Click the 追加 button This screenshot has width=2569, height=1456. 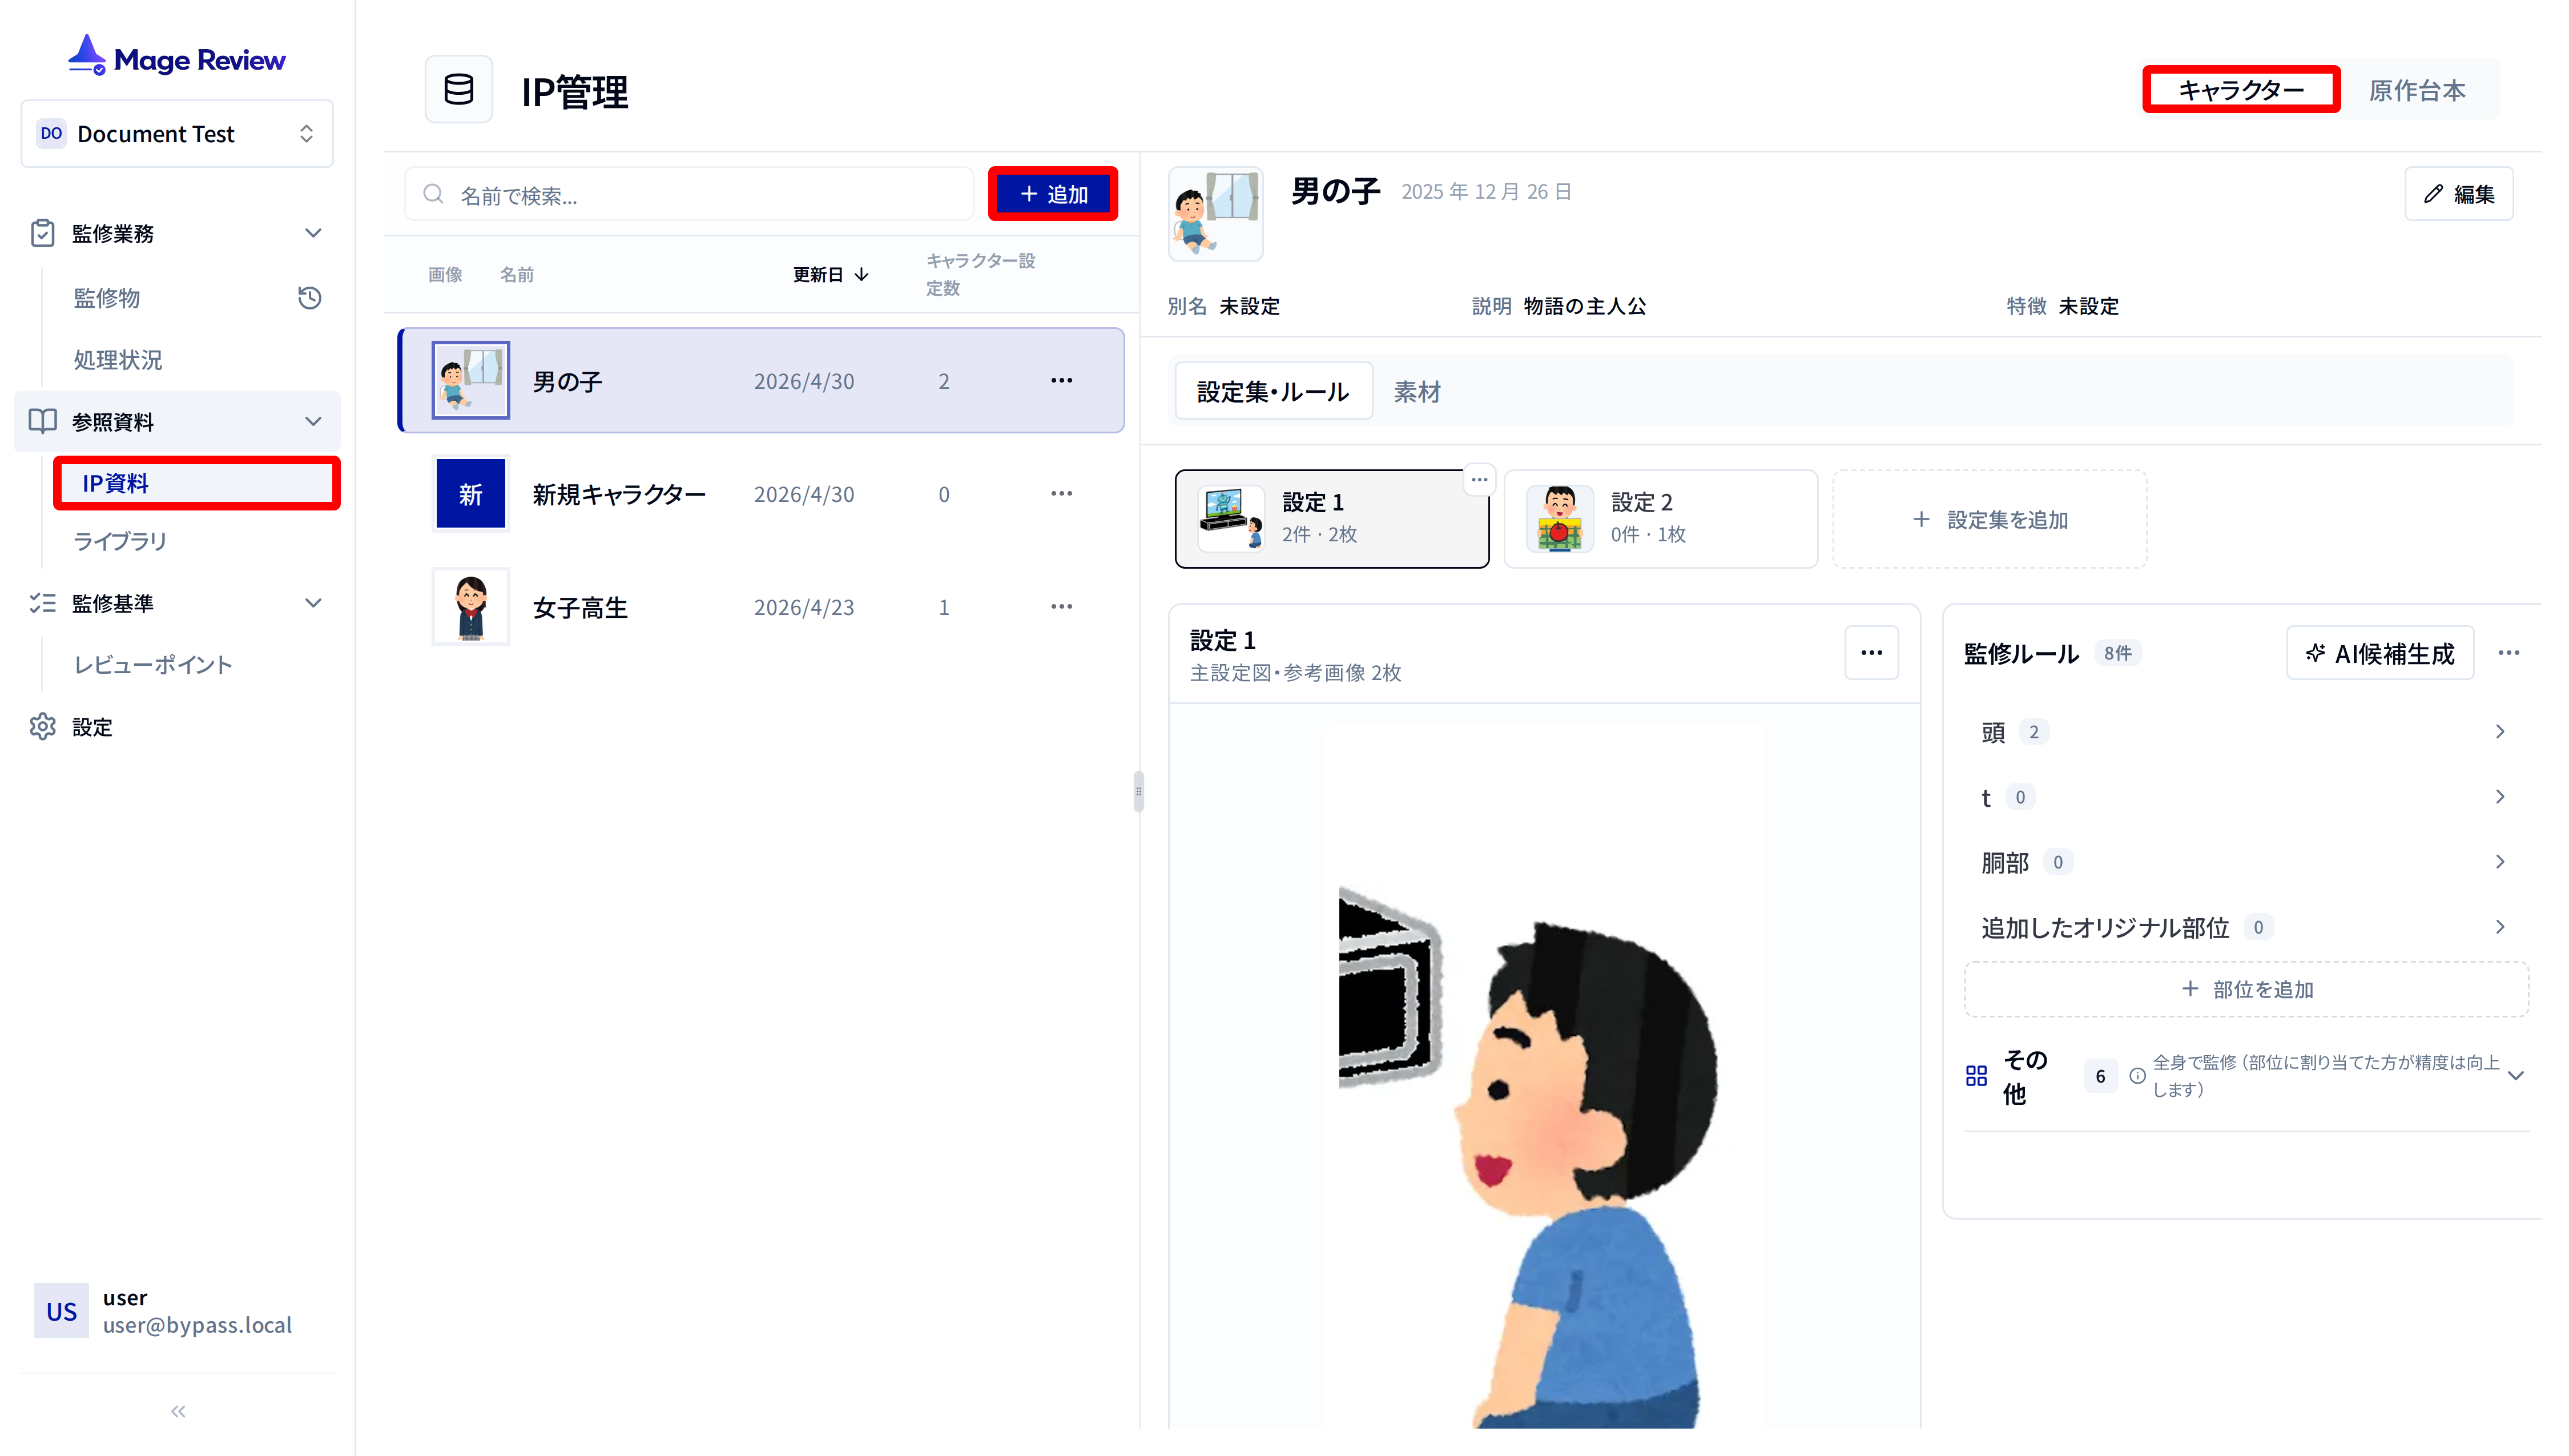tap(1053, 194)
